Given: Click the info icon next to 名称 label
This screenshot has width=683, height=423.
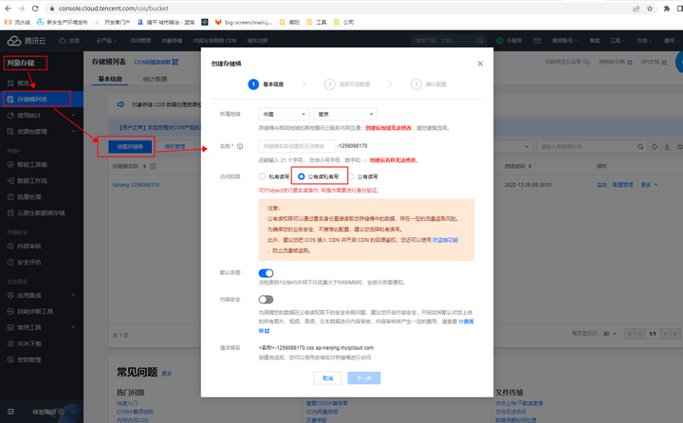Looking at the screenshot, I should tap(240, 146).
